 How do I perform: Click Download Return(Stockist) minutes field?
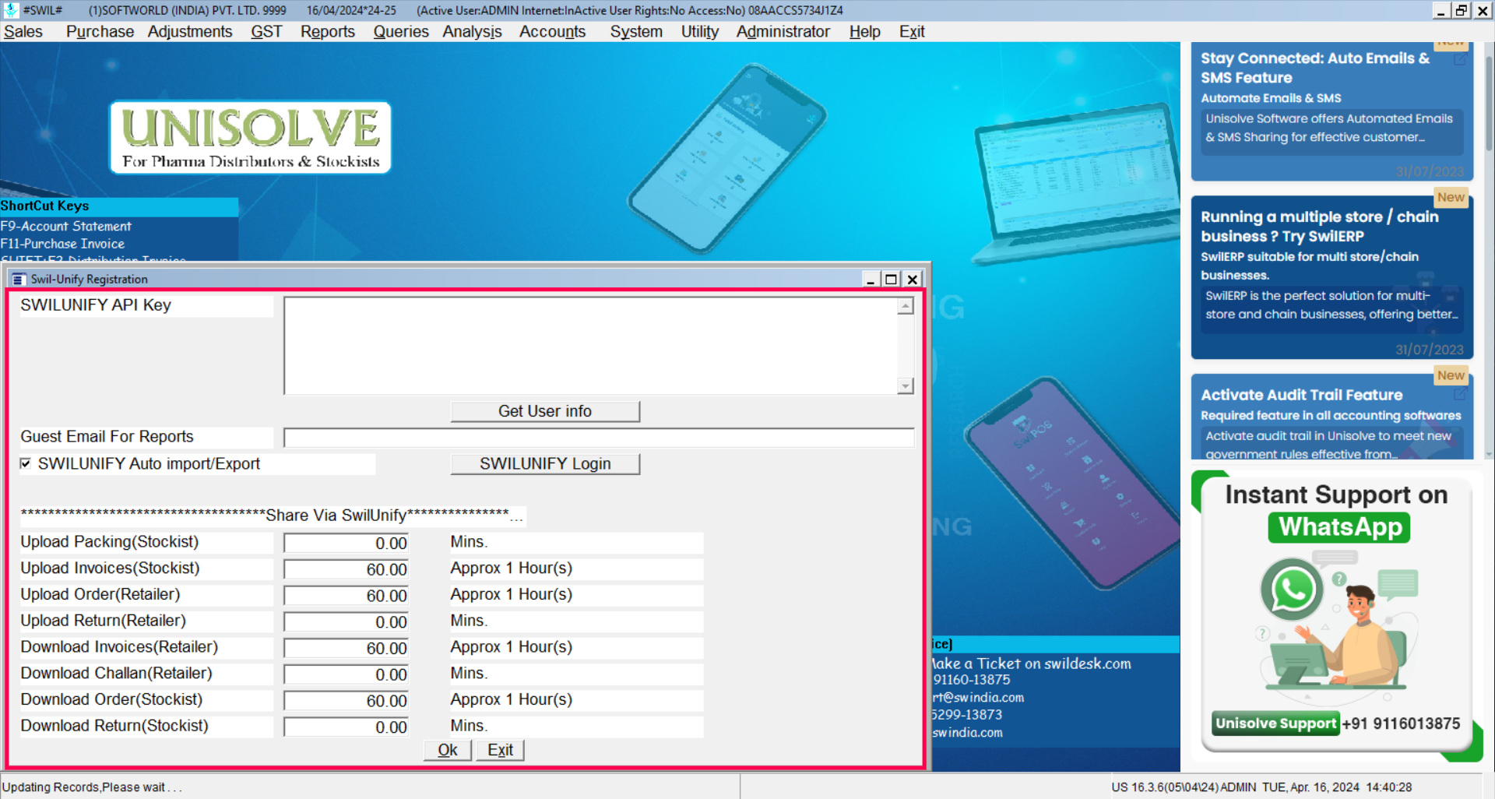[346, 727]
